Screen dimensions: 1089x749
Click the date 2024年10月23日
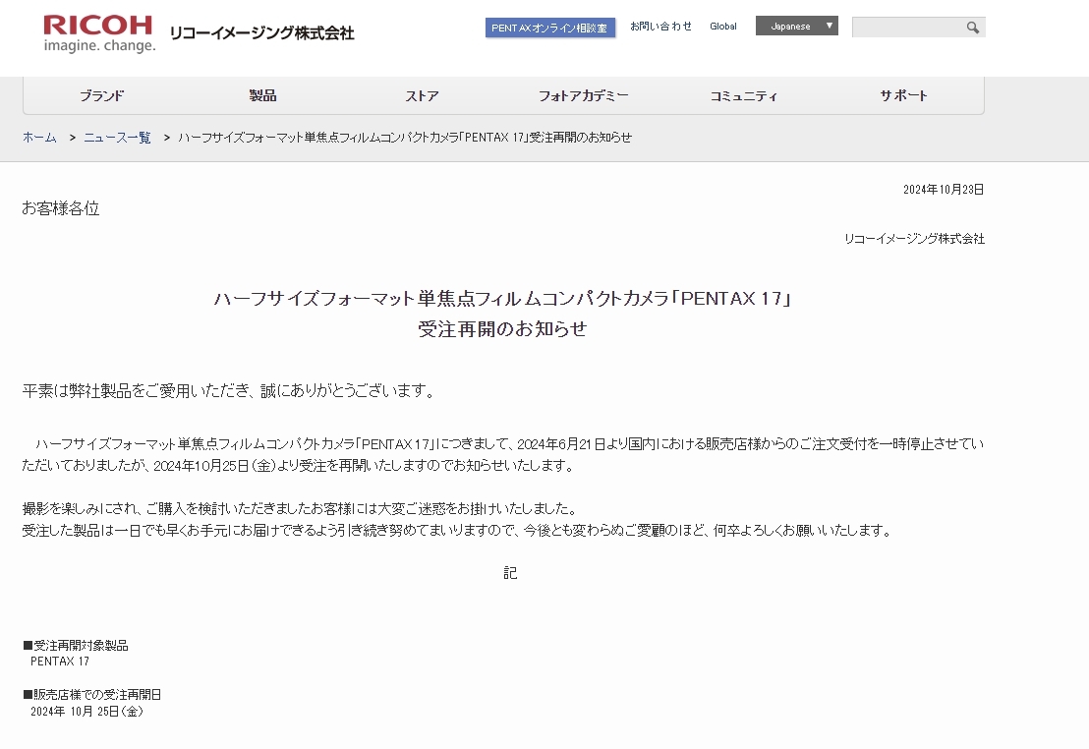pos(944,190)
